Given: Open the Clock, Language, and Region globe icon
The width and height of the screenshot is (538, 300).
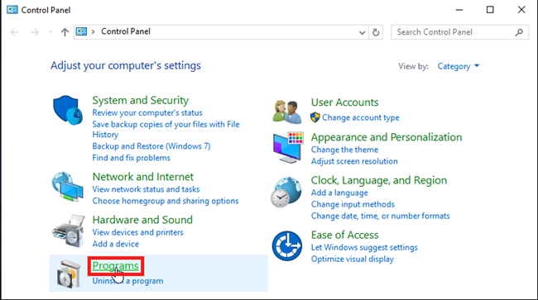Looking at the screenshot, I should (286, 192).
